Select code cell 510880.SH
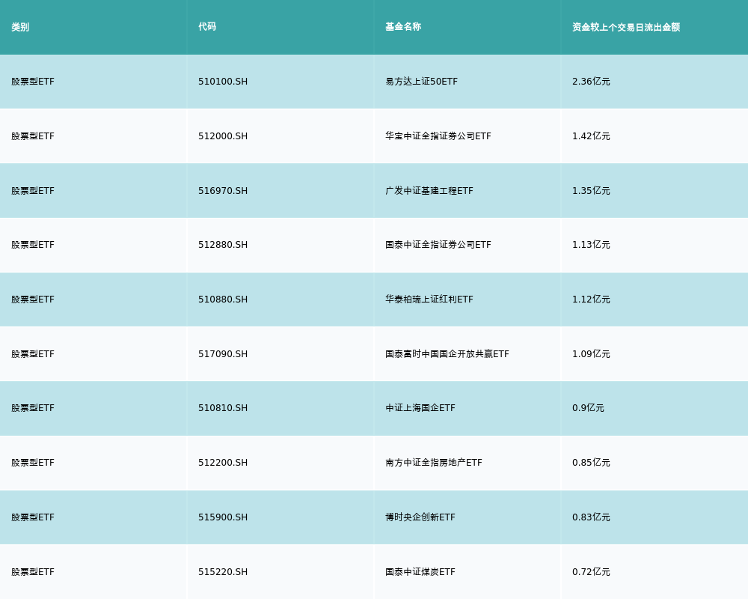748x599 pixels. click(223, 299)
